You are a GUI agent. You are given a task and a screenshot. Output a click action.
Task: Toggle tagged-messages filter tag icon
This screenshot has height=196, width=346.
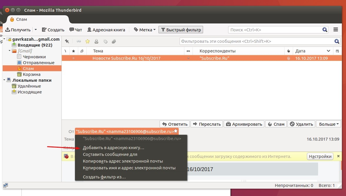[x=105, y=41]
